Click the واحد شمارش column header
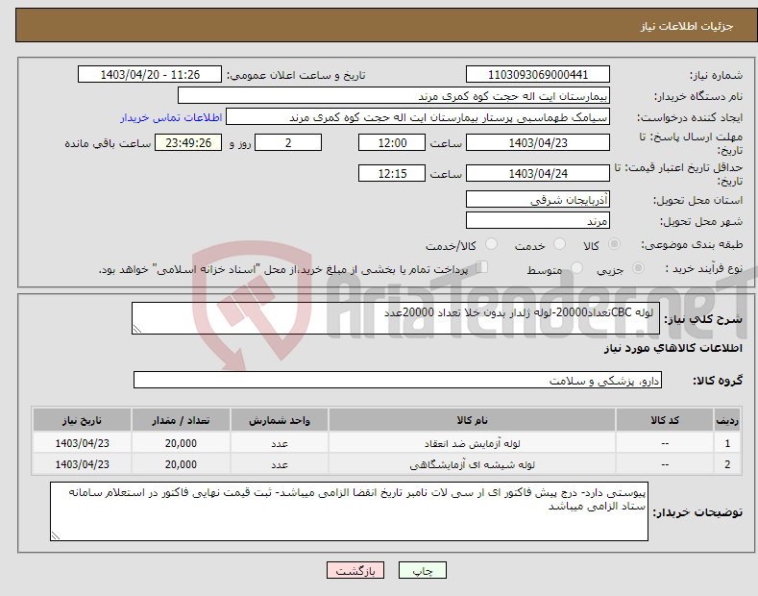The image size is (758, 596). (280, 420)
